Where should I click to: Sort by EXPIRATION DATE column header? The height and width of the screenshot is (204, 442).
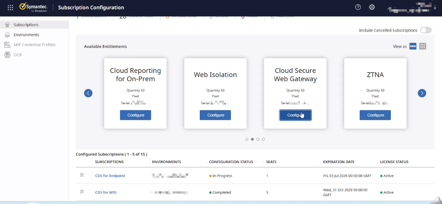pyautogui.click(x=339, y=162)
